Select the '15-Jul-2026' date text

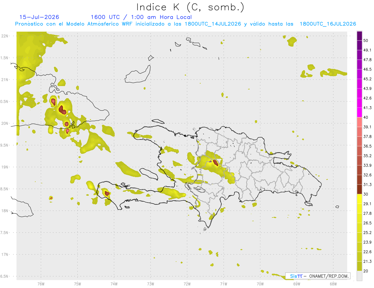point(39,17)
